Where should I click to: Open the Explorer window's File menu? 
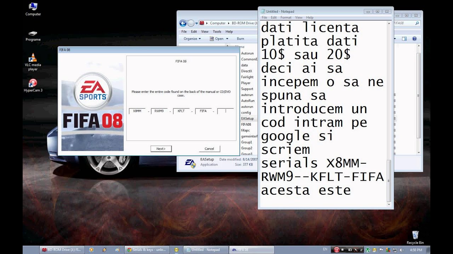184,31
